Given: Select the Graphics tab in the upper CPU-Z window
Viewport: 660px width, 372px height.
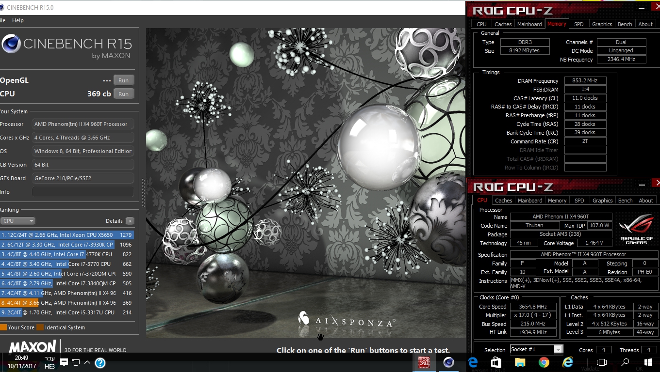Looking at the screenshot, I should [602, 24].
